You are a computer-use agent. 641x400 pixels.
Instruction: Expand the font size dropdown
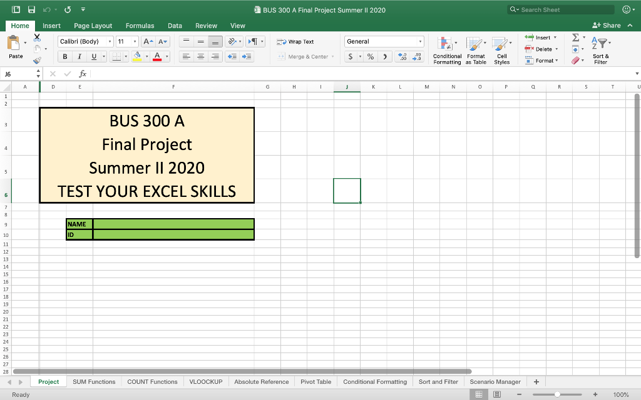(x=133, y=41)
